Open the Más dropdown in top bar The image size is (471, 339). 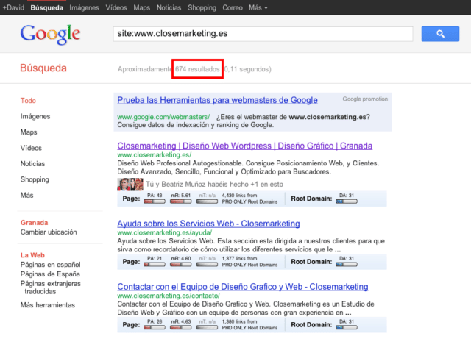[x=258, y=7]
